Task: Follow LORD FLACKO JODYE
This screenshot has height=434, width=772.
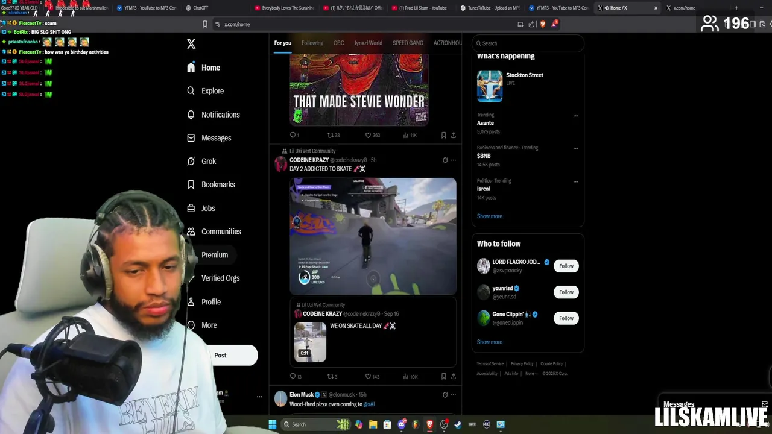Action: coord(566,266)
